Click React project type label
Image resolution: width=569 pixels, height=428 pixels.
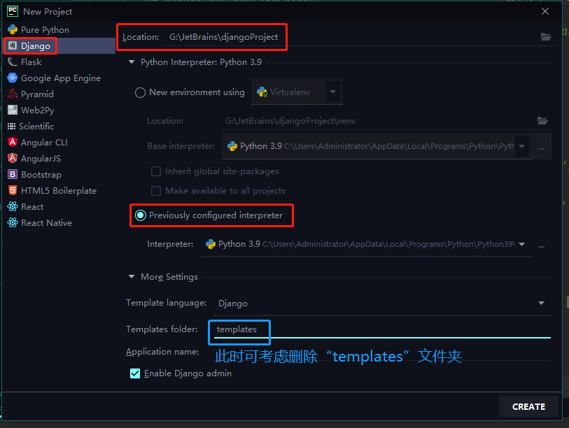[x=32, y=207]
